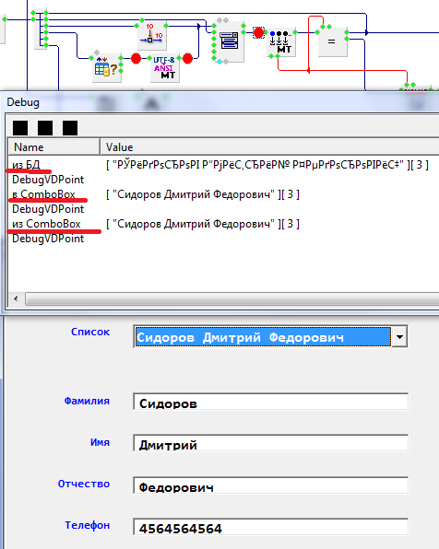This screenshot has height=549, width=439.
Task: Select the 'в ComboBox' debug row
Action: 223,194
